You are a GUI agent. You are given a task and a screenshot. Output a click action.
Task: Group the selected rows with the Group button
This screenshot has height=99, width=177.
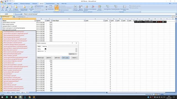[x=107, y=8]
